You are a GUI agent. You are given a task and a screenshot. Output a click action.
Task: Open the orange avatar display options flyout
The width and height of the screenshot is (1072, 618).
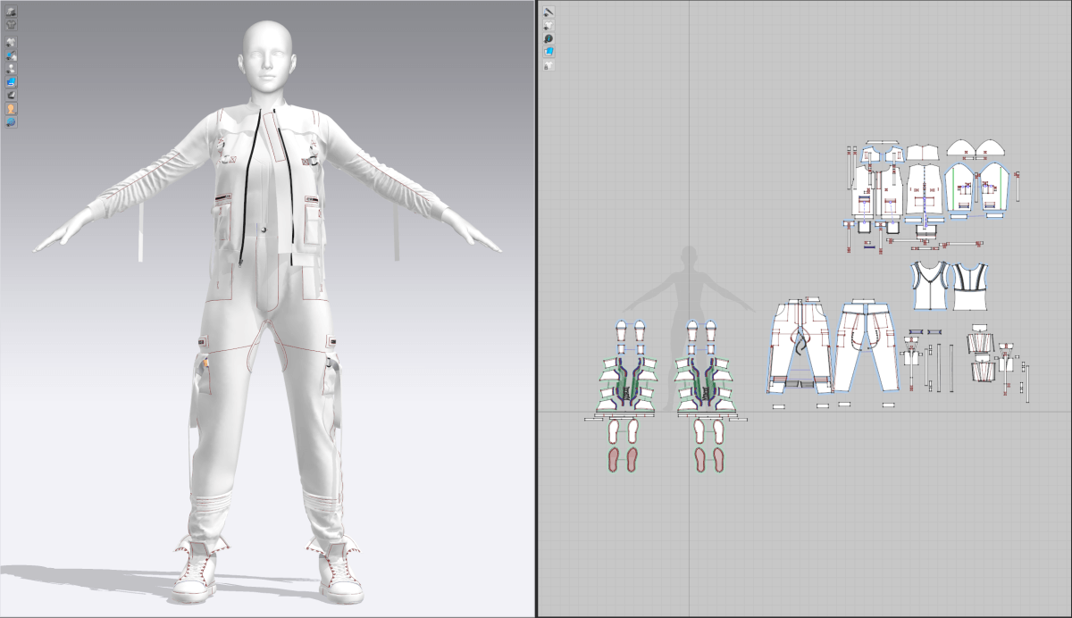12,108
